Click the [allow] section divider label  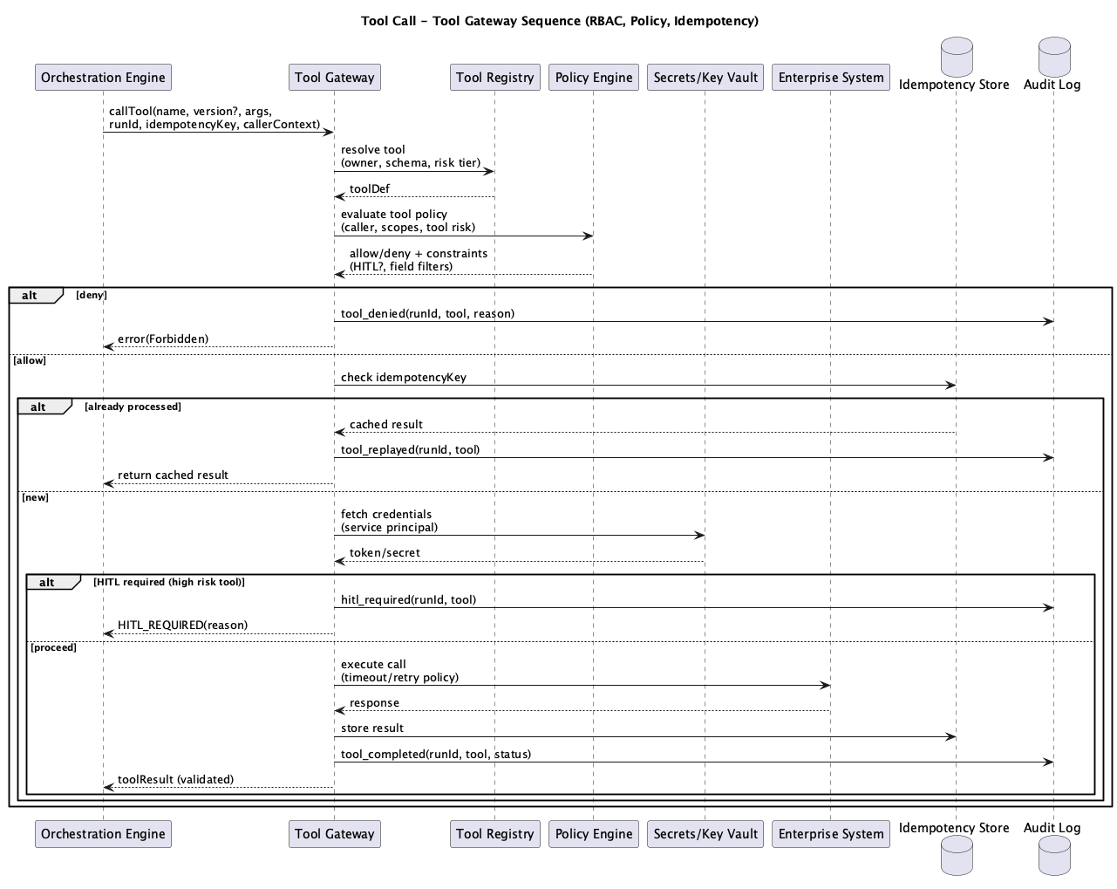[x=30, y=359]
